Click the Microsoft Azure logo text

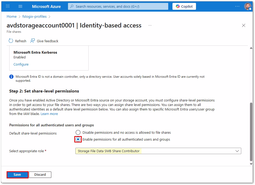[46, 7]
